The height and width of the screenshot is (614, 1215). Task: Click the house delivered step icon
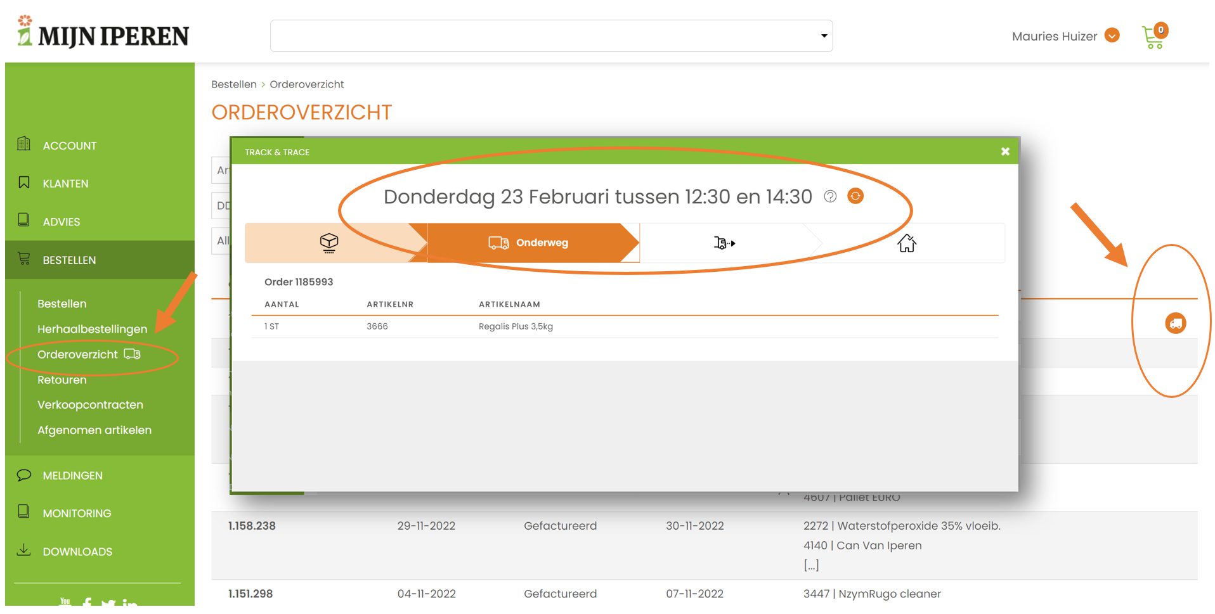click(x=906, y=243)
